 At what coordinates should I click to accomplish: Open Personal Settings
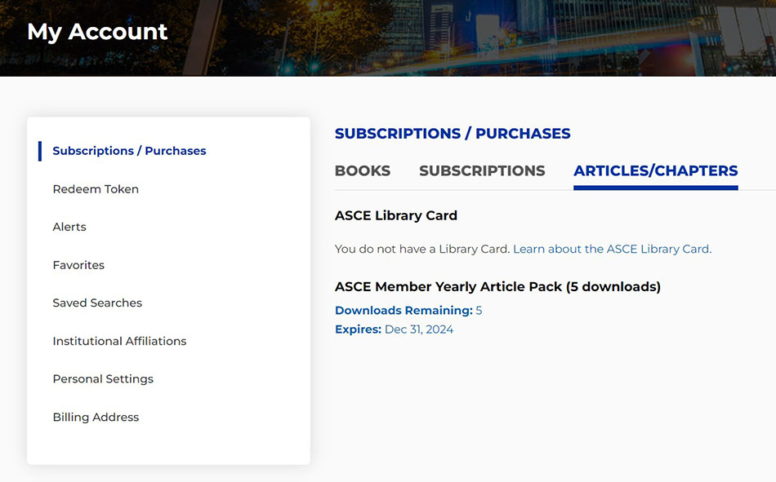[x=103, y=378]
